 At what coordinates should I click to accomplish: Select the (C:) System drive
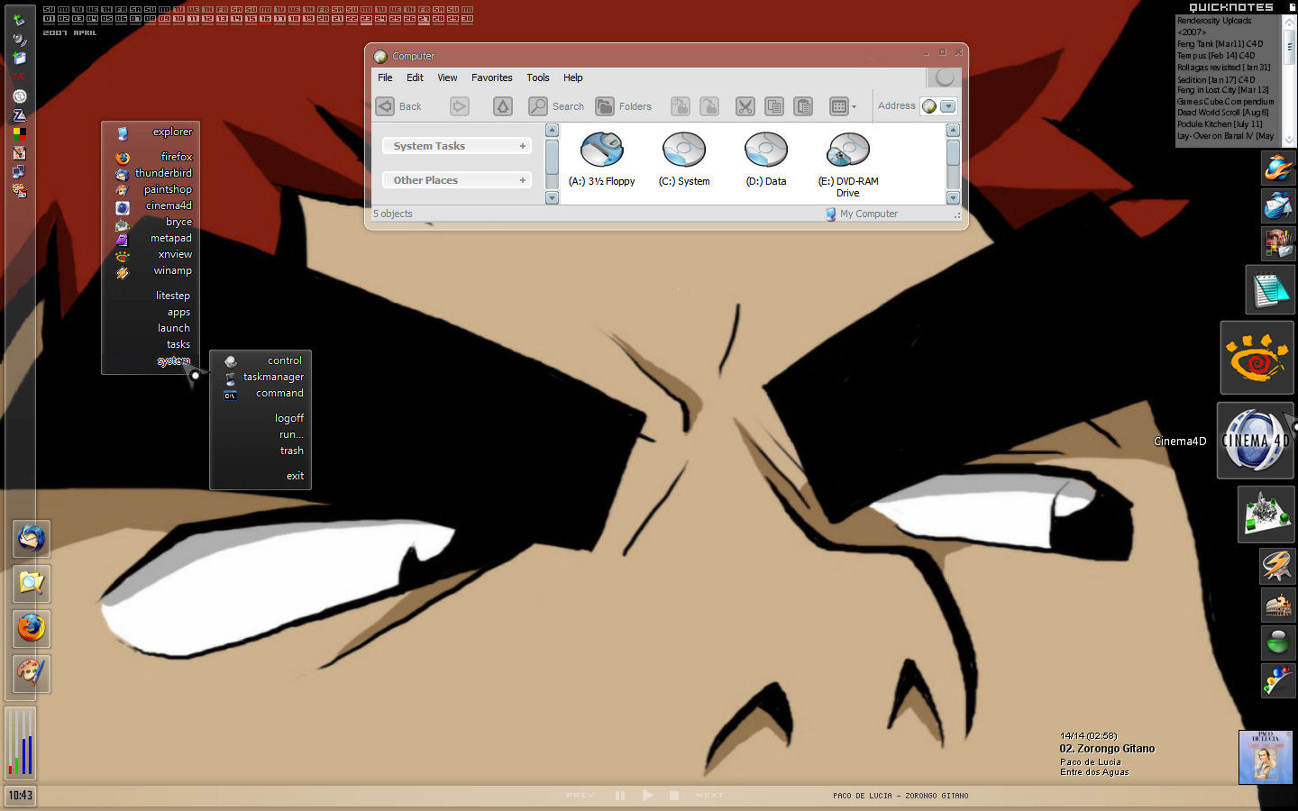tap(684, 159)
